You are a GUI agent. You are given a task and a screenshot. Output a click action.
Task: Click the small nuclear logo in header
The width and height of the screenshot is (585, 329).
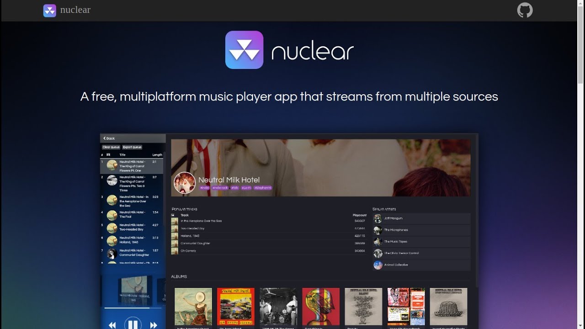pos(49,11)
